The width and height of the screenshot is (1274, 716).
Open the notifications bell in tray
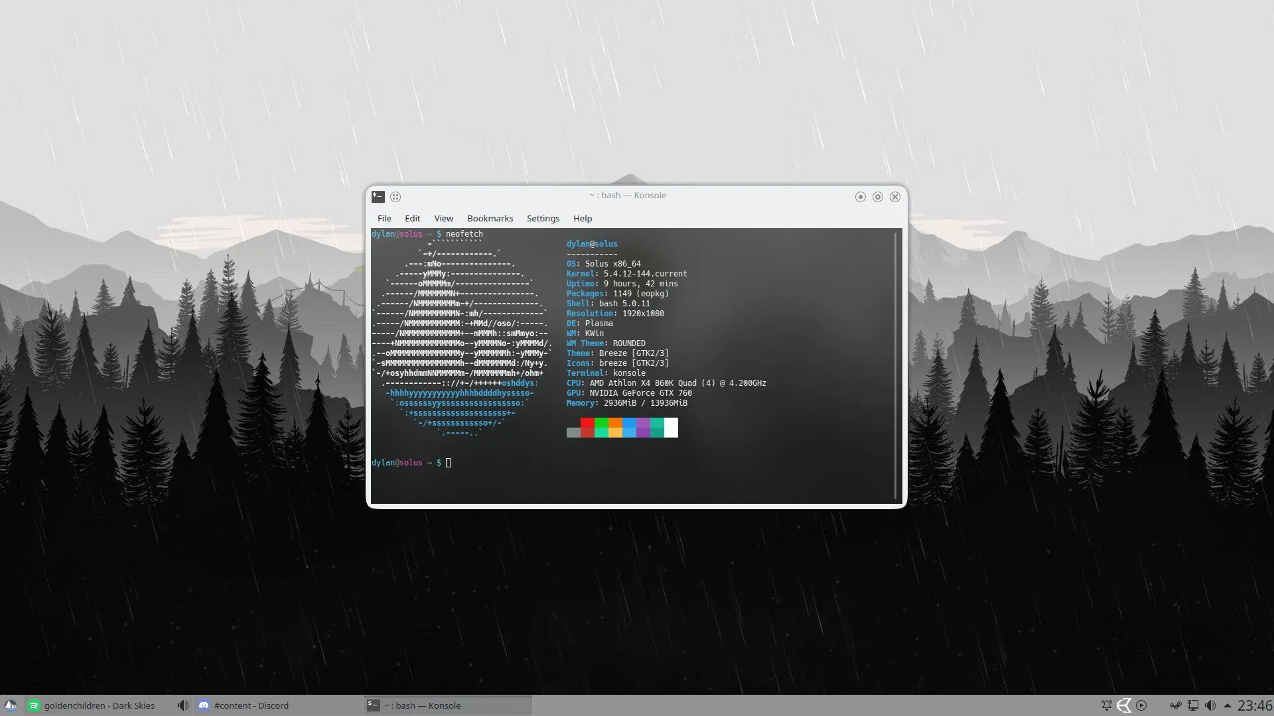(1106, 705)
